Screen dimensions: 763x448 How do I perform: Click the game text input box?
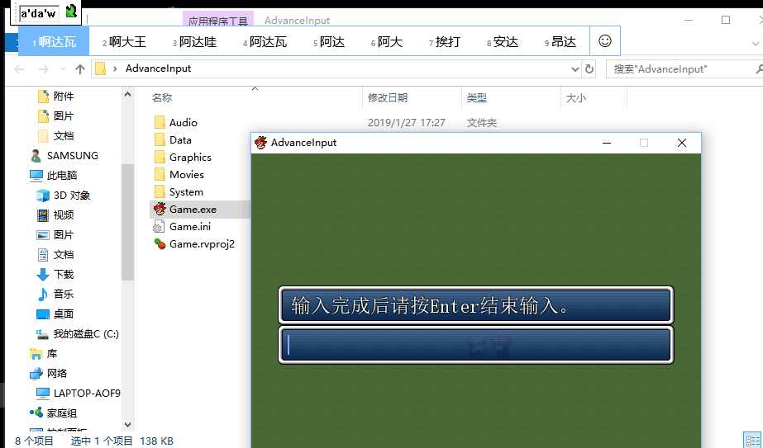(476, 345)
